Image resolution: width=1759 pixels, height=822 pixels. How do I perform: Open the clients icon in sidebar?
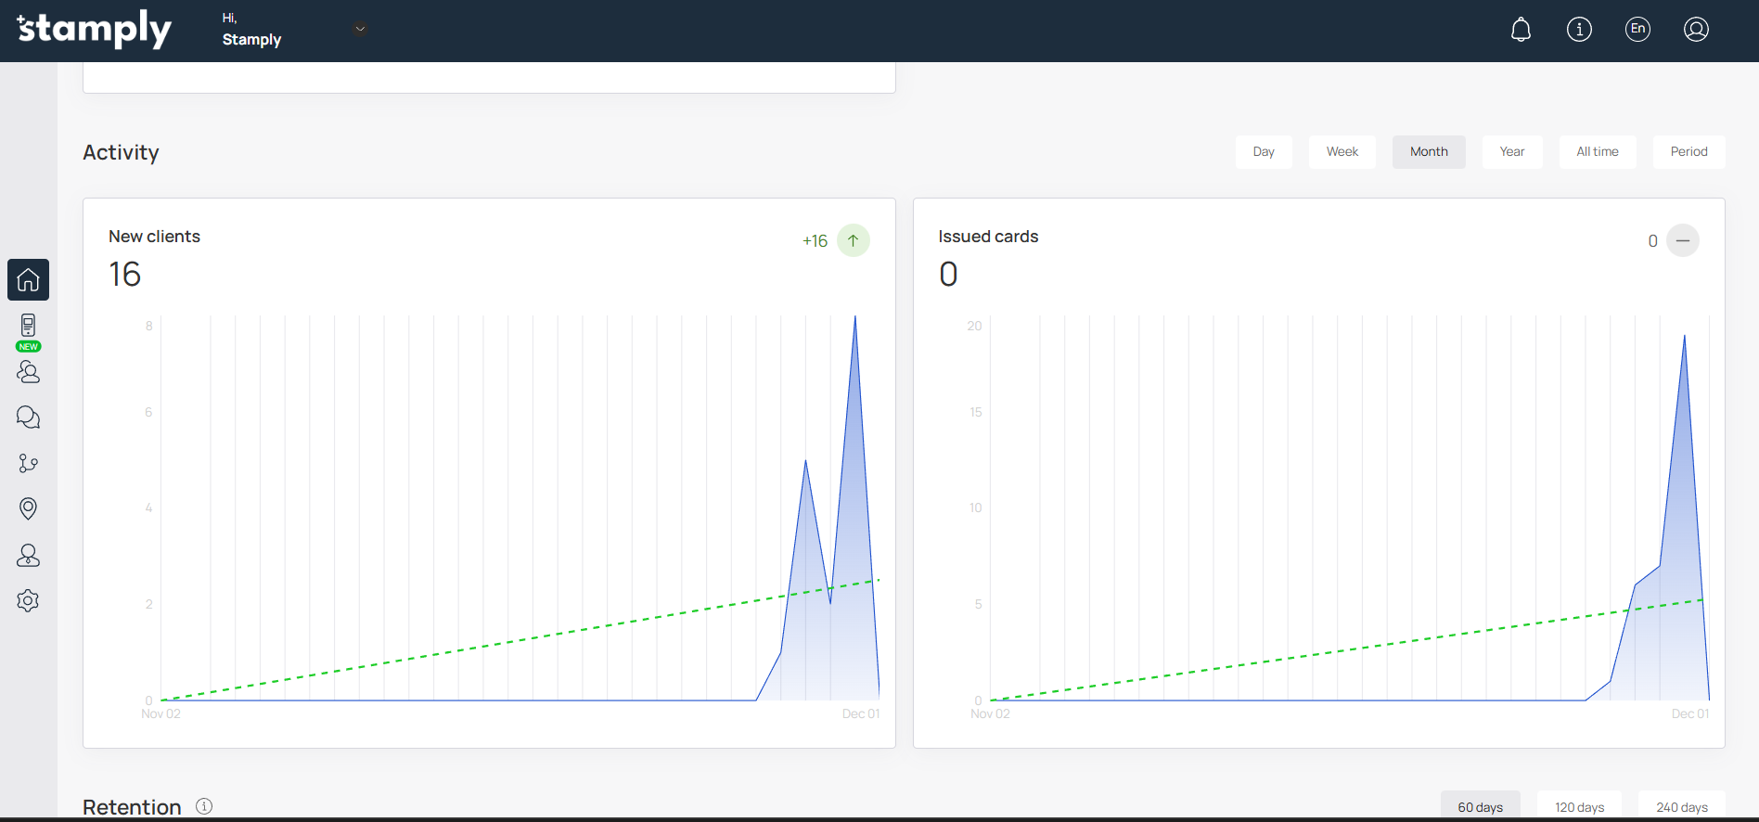[x=28, y=372]
